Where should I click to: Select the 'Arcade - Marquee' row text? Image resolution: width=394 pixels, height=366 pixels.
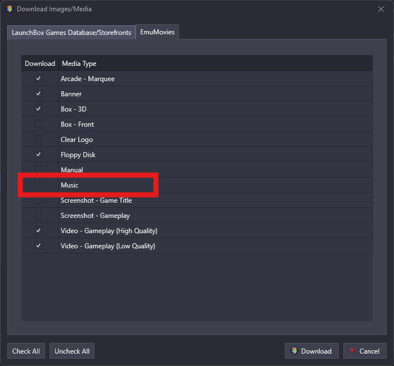click(x=88, y=79)
